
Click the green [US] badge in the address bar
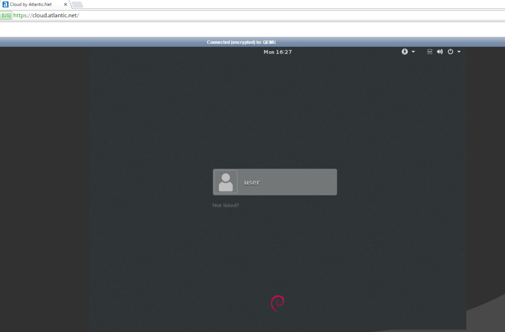6,15
